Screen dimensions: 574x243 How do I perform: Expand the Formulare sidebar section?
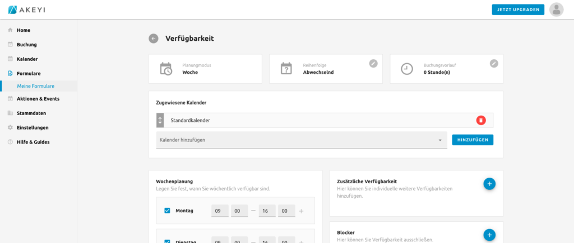pos(28,73)
